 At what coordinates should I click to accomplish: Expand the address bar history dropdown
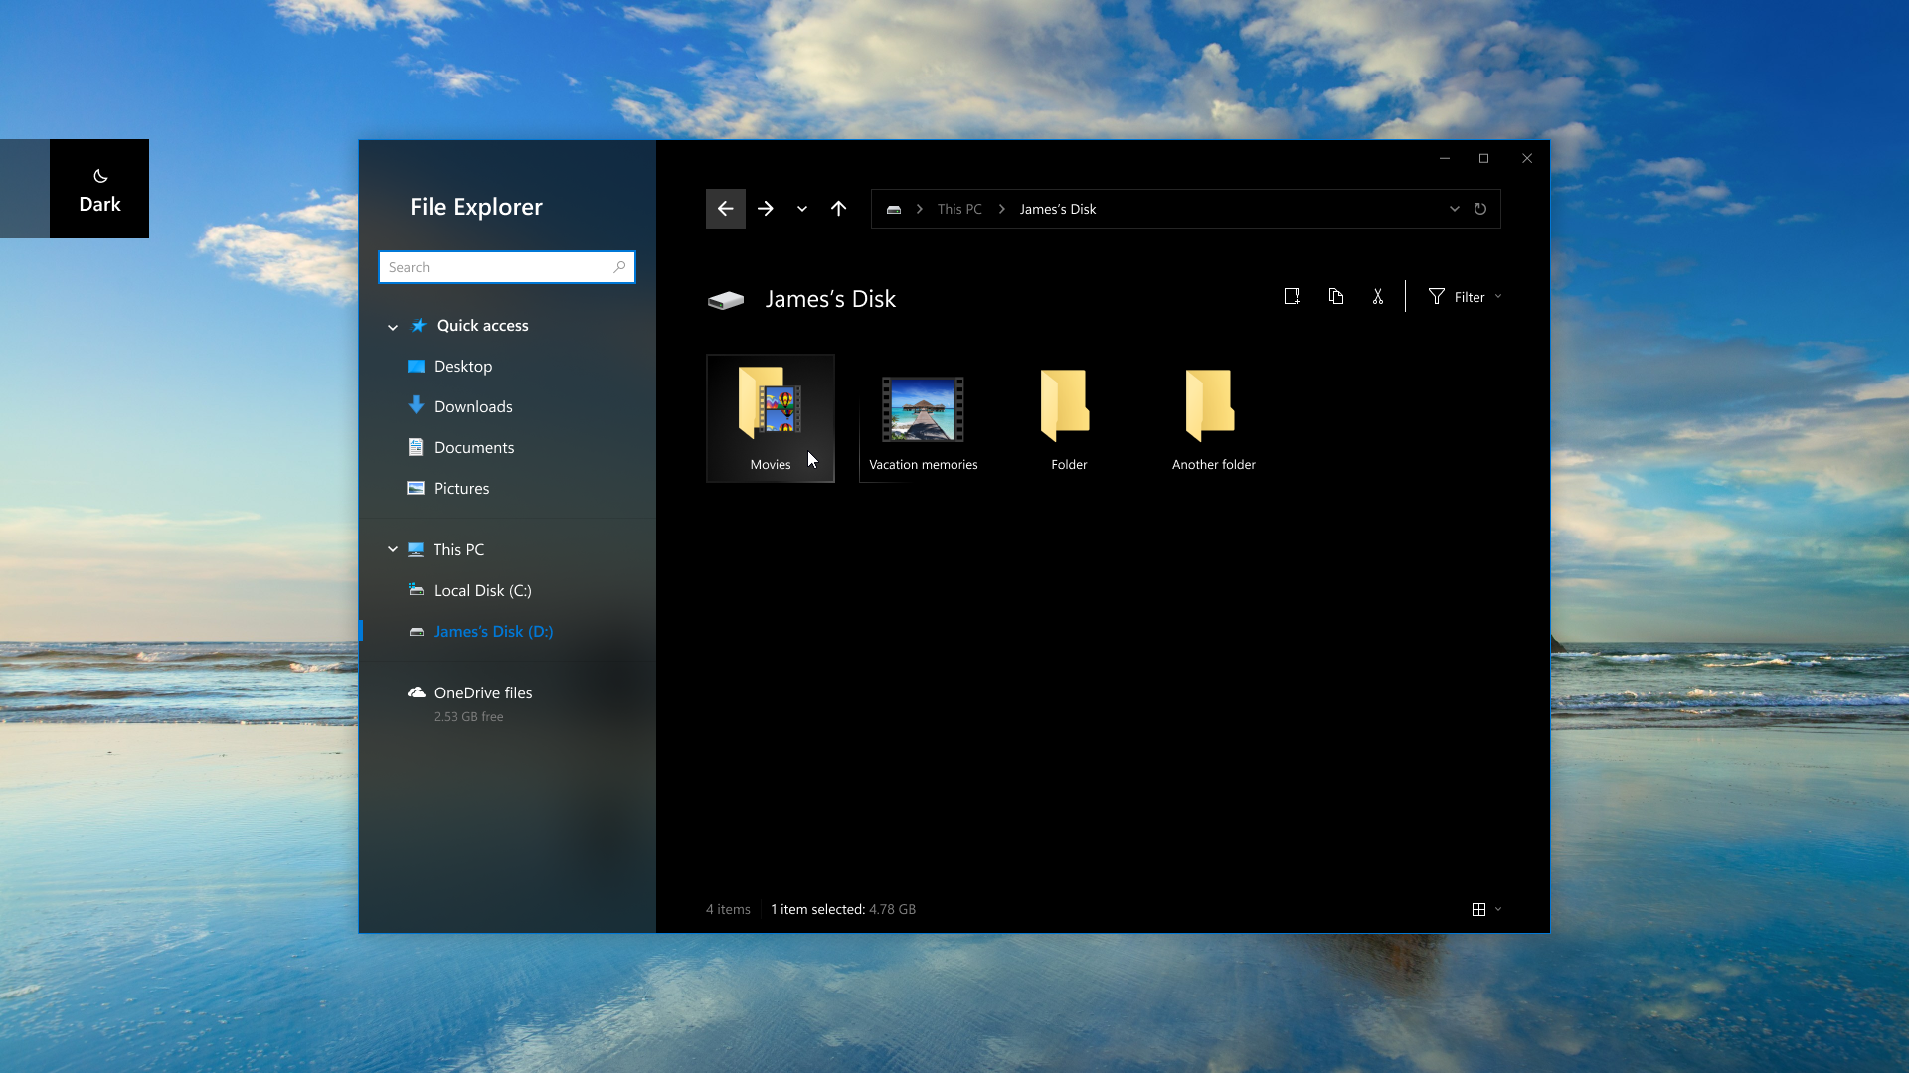(x=1454, y=209)
